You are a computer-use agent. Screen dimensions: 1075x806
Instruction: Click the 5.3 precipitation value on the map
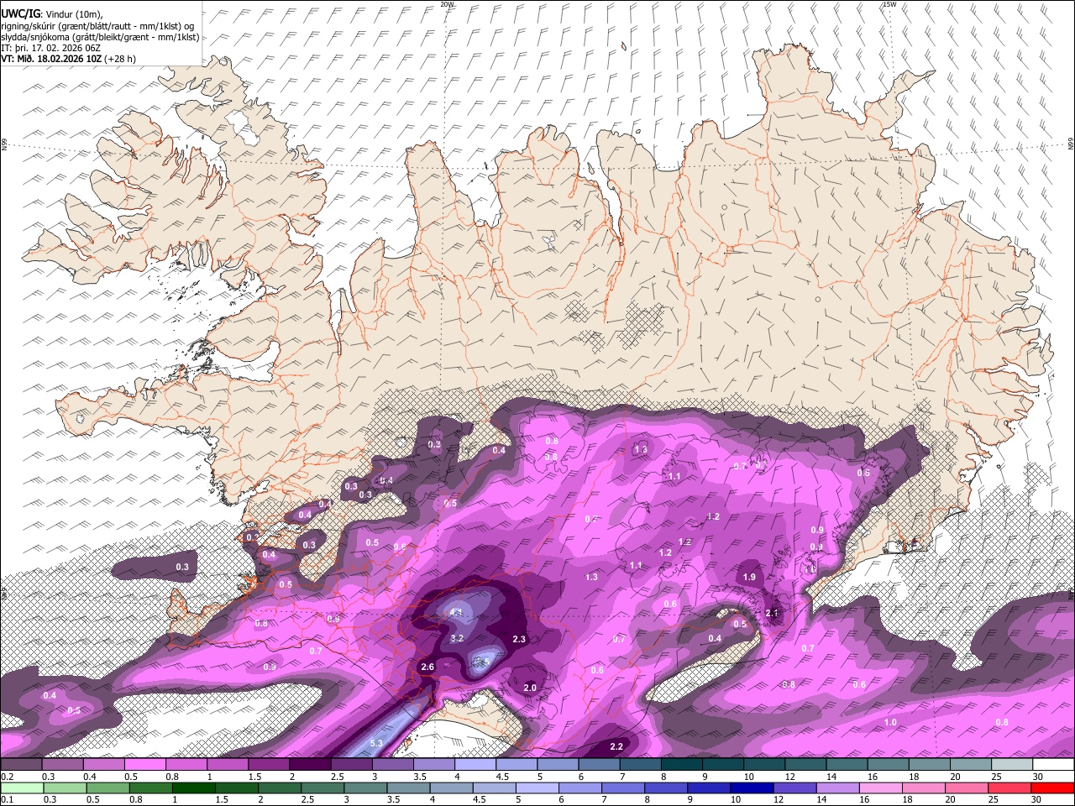click(376, 743)
